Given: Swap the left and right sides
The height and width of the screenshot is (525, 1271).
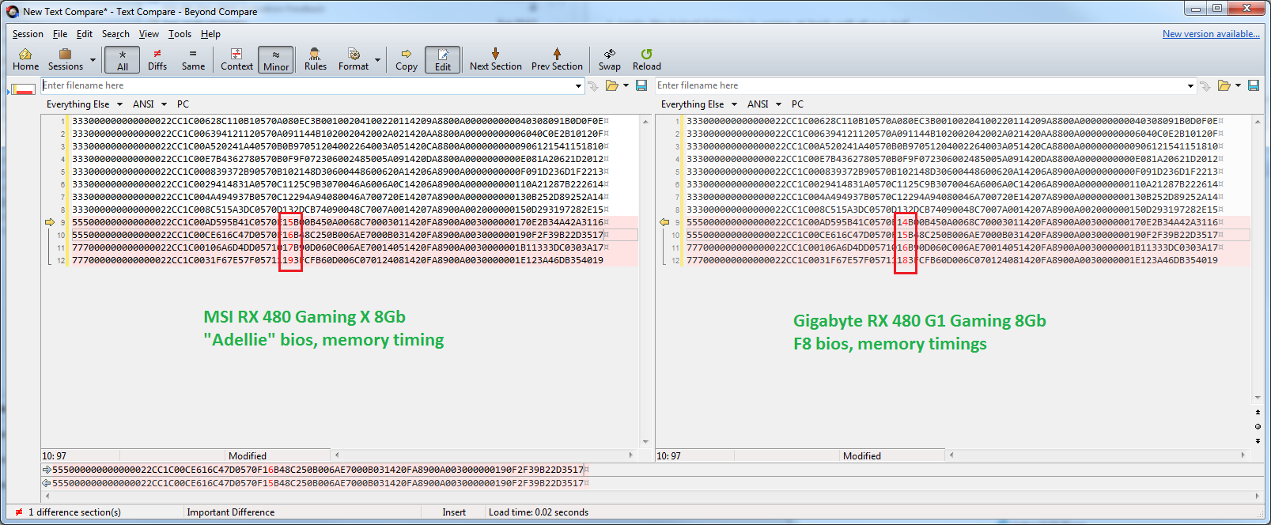Looking at the screenshot, I should pos(610,59).
